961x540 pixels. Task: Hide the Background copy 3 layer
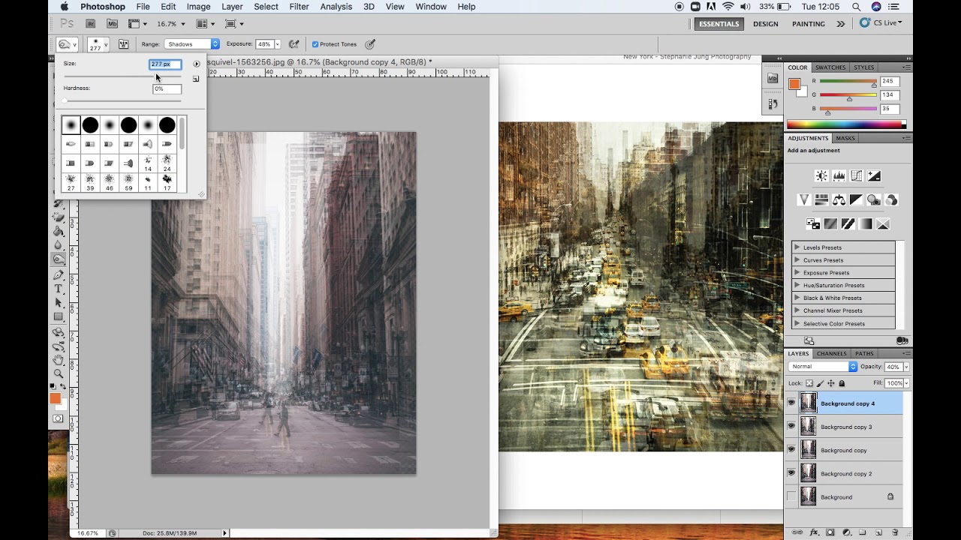pyautogui.click(x=791, y=427)
